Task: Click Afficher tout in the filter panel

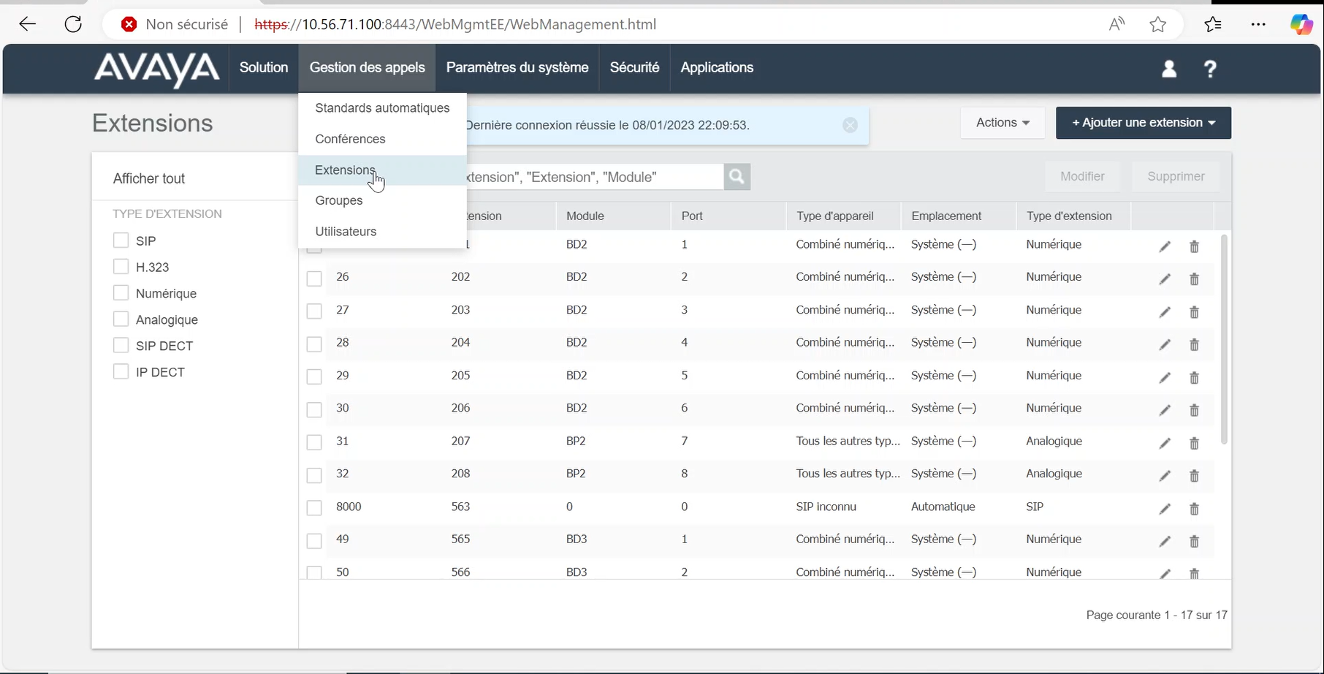Action: pyautogui.click(x=149, y=178)
